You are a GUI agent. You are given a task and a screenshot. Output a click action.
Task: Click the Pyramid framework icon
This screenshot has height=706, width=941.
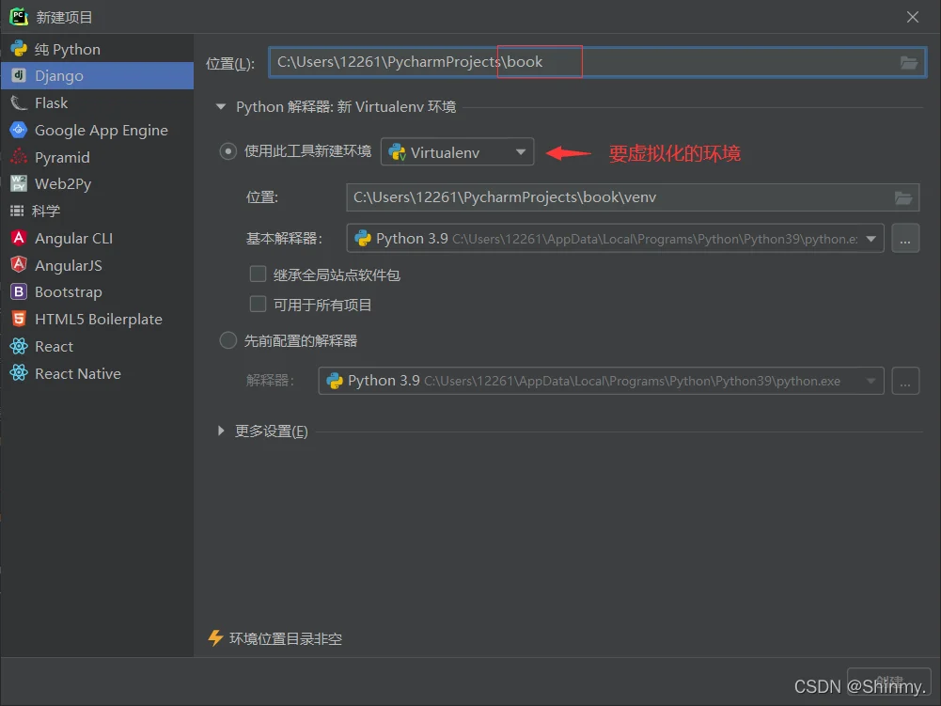[19, 157]
